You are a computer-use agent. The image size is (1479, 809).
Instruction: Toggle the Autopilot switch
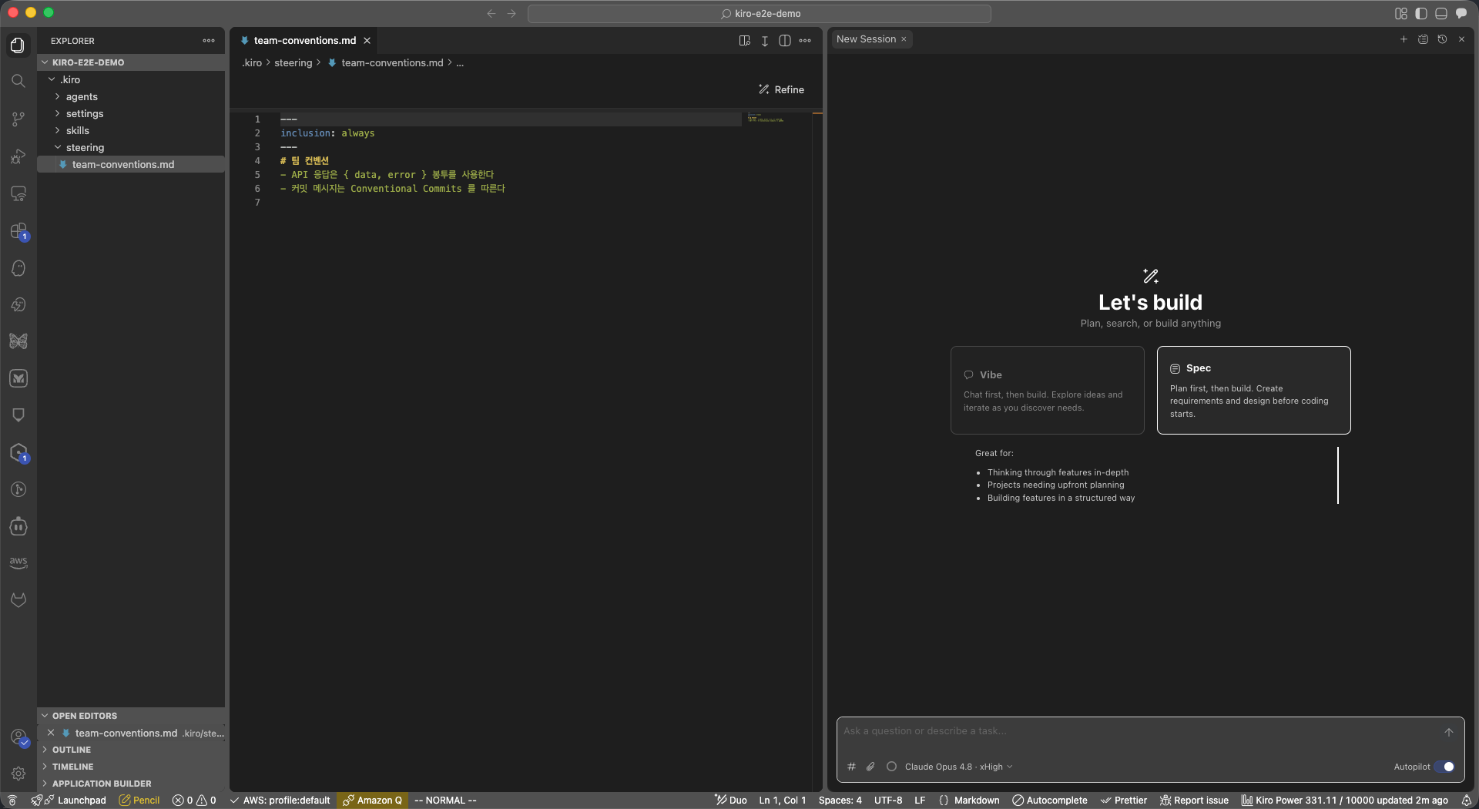point(1445,767)
